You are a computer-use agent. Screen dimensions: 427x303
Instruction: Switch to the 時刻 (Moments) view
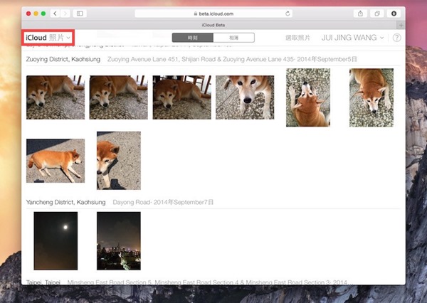click(x=192, y=38)
